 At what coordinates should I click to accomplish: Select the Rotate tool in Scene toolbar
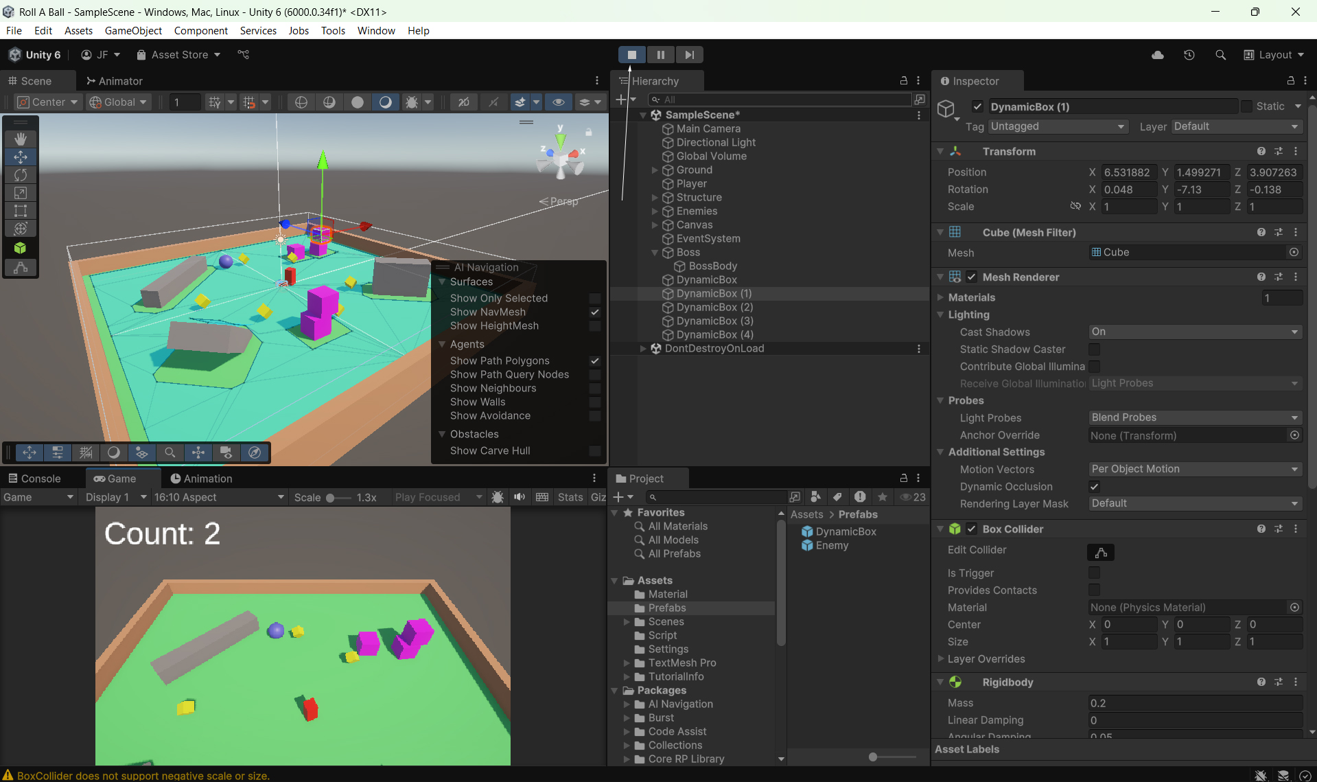21,175
